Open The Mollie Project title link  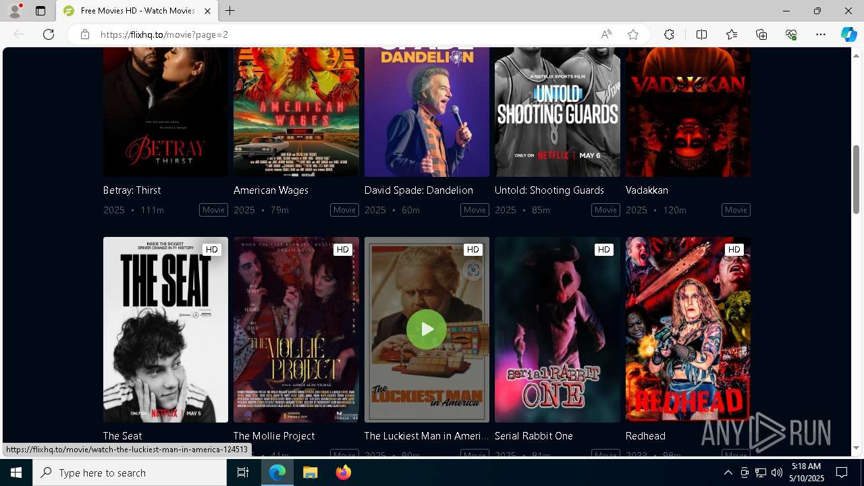click(x=274, y=436)
